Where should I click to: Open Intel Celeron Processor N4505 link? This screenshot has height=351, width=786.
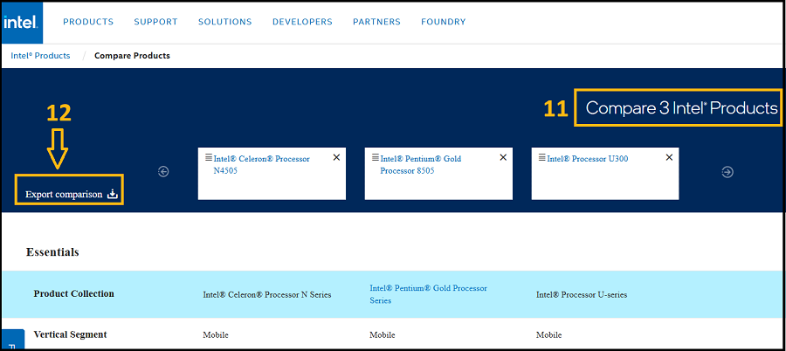click(x=262, y=164)
